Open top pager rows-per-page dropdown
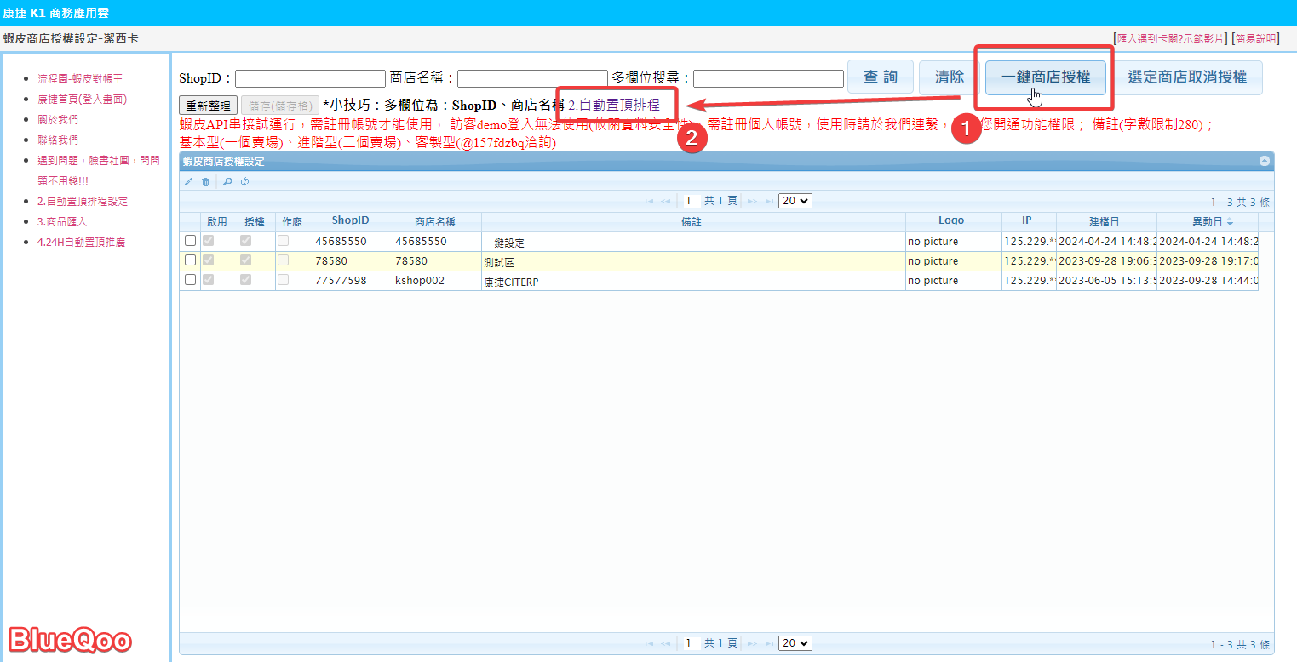 click(x=795, y=202)
